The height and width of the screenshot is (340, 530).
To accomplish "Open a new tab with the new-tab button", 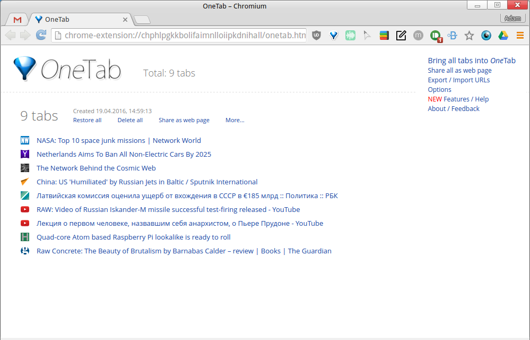I will [142, 20].
